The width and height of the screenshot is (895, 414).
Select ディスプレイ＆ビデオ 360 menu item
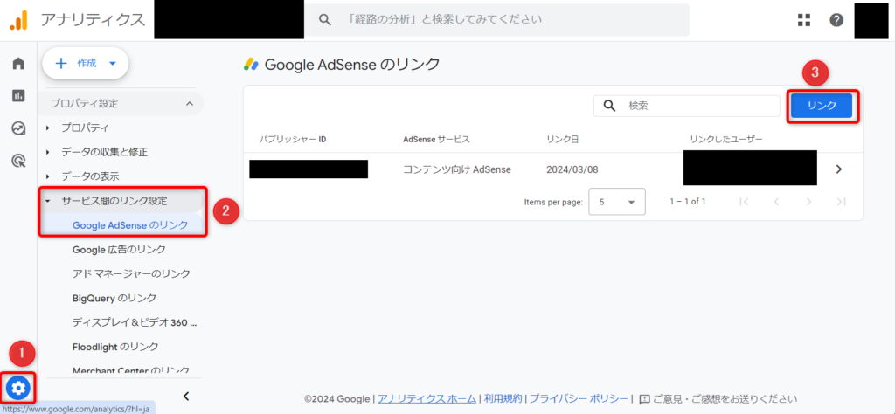click(135, 323)
